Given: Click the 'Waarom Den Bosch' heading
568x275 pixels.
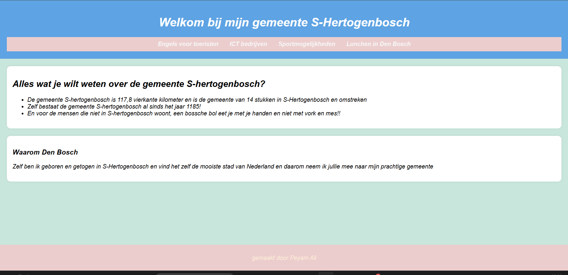Looking at the screenshot, I should 45,152.
